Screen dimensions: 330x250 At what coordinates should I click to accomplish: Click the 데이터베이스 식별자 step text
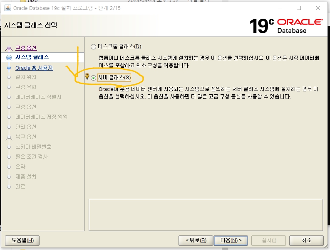tap(39, 97)
